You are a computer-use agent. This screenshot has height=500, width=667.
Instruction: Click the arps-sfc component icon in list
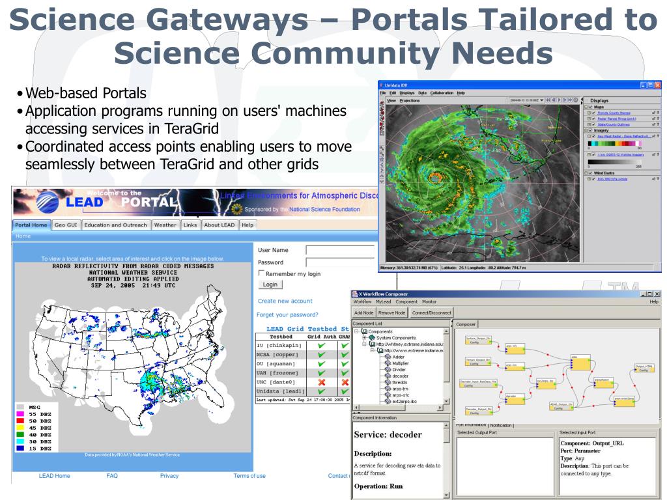pyautogui.click(x=388, y=395)
